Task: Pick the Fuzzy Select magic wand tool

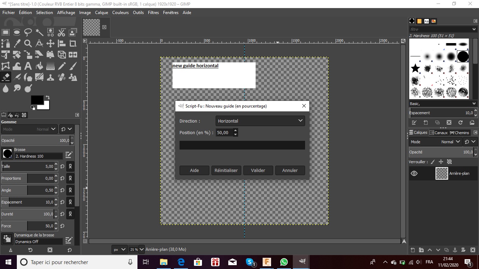Action: [x=39, y=33]
